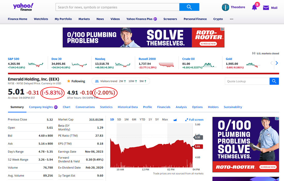Open the Russell 2000 index link
This screenshot has height=181, width=284.
[147, 59]
